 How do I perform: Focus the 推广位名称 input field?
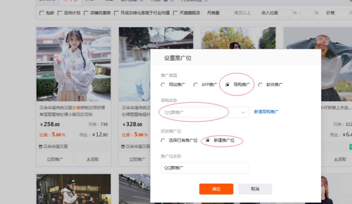point(205,168)
